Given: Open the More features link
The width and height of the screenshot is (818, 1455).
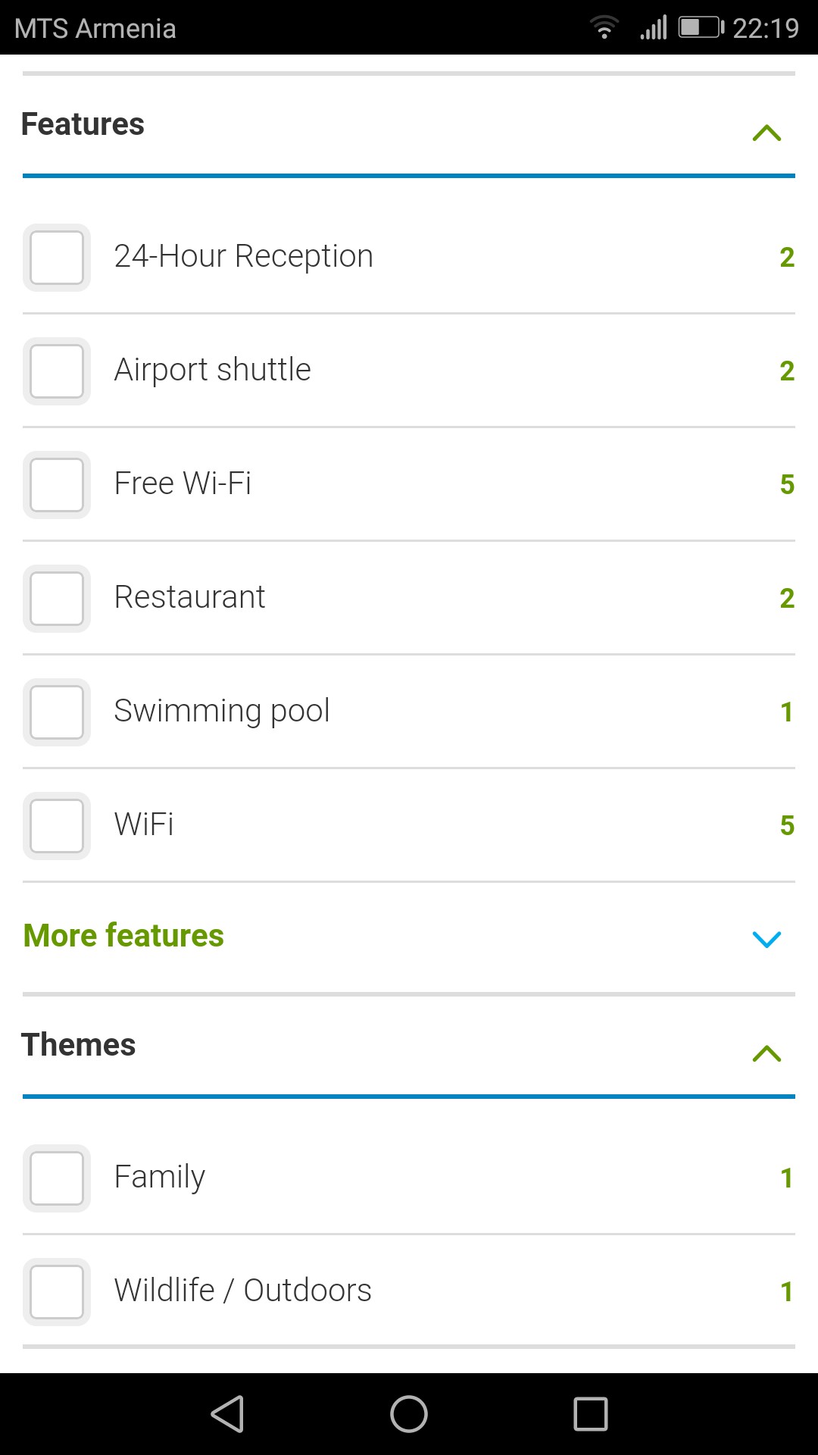Looking at the screenshot, I should tap(124, 936).
